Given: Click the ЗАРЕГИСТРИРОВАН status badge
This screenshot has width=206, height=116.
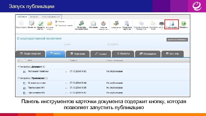Looking at the screenshot, I should coord(177,40).
